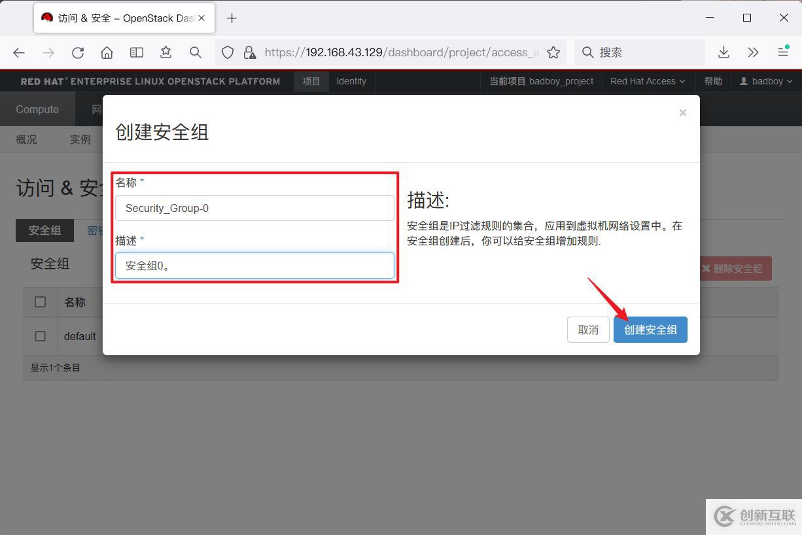Click the 帮助 help link
The width and height of the screenshot is (802, 535).
[713, 81]
